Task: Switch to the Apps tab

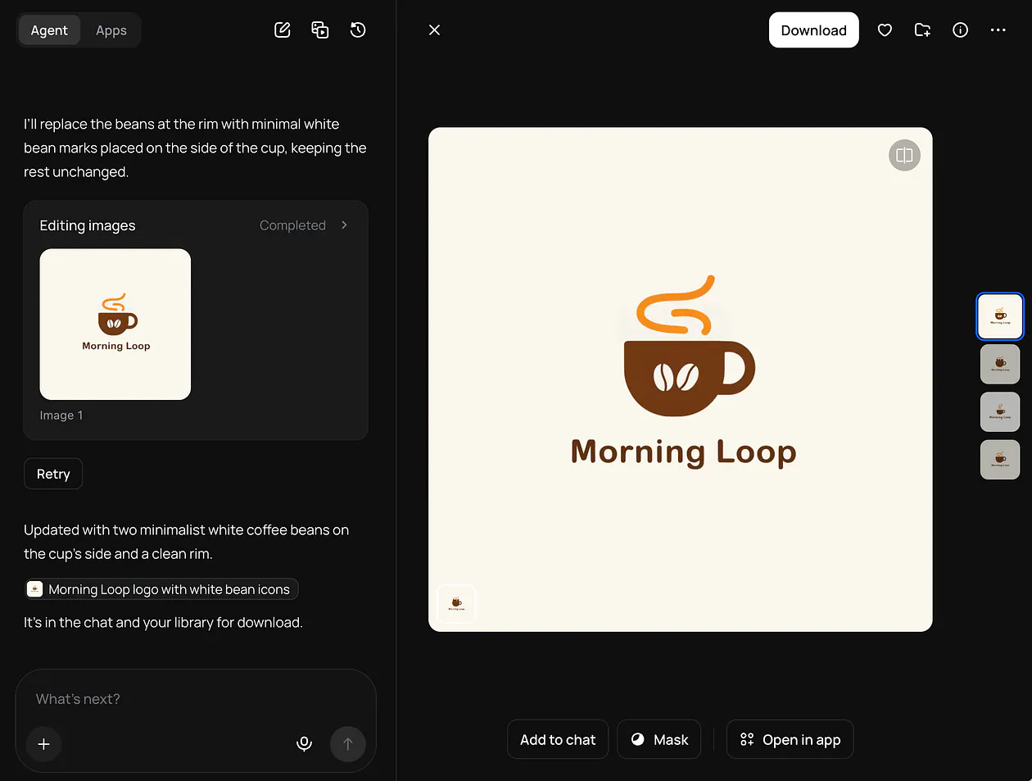Action: [111, 30]
